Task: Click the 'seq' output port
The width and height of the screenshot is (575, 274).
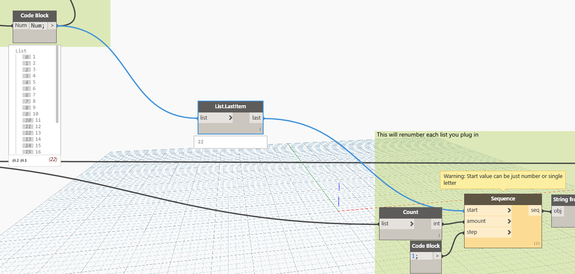Action: pyautogui.click(x=535, y=210)
